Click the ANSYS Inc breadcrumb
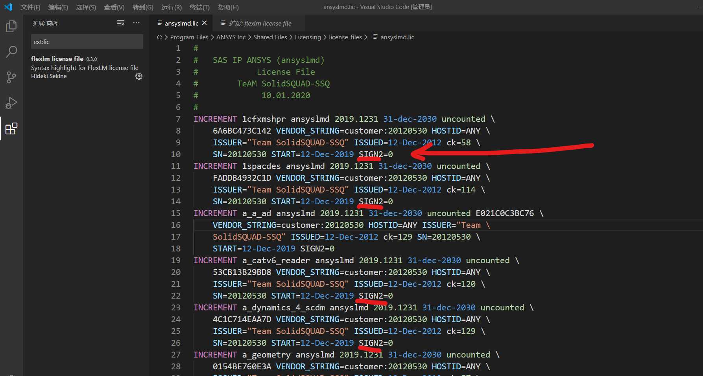The image size is (703, 376). point(231,37)
